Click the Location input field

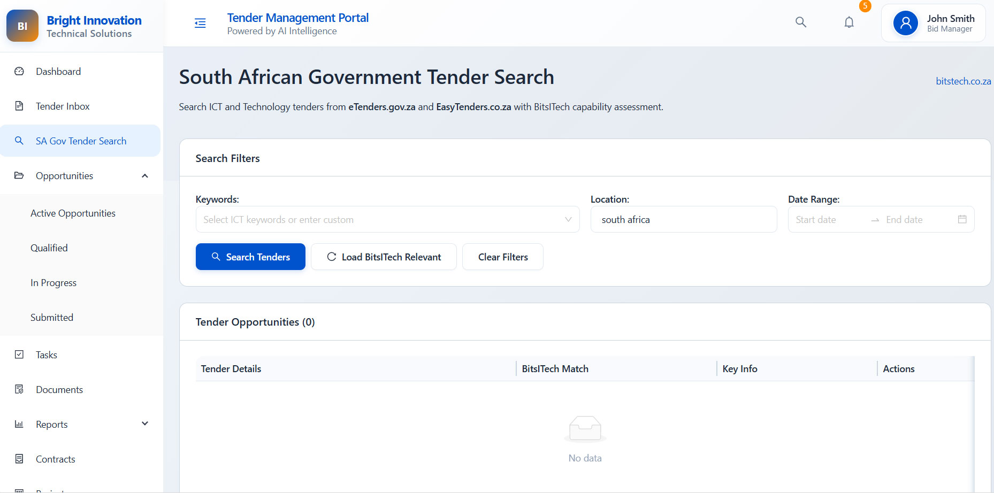[683, 219]
